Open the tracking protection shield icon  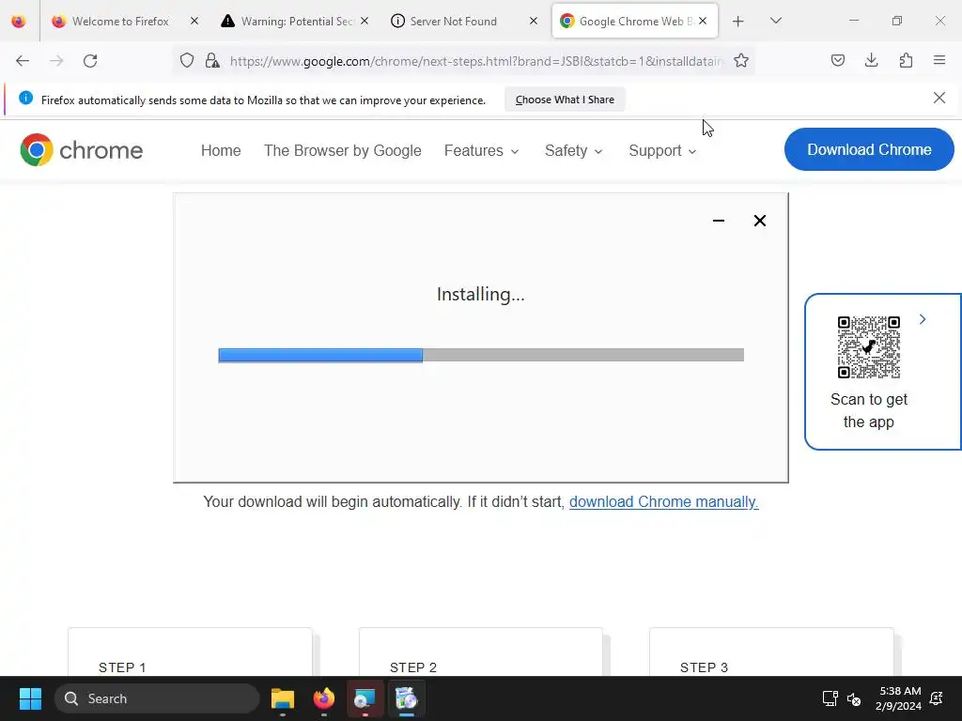[x=187, y=60]
